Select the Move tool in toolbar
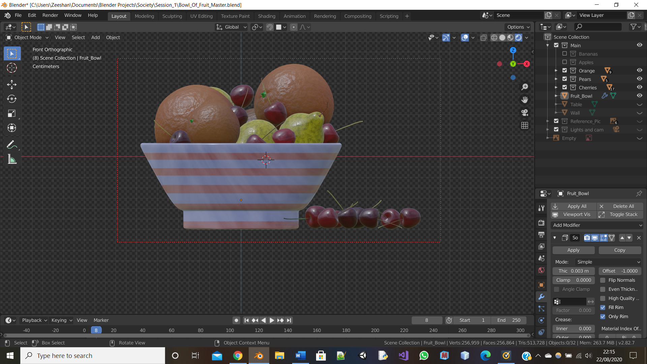 [12, 84]
